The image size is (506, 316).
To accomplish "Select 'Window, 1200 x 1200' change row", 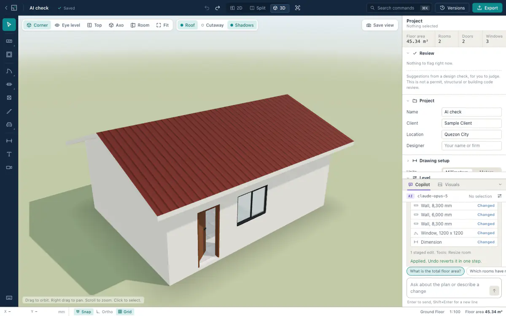I will 454,233.
